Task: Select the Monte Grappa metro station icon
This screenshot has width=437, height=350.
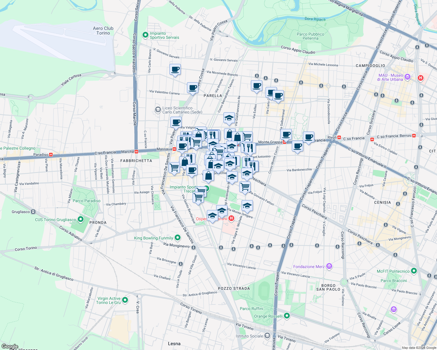Action: coord(285,141)
